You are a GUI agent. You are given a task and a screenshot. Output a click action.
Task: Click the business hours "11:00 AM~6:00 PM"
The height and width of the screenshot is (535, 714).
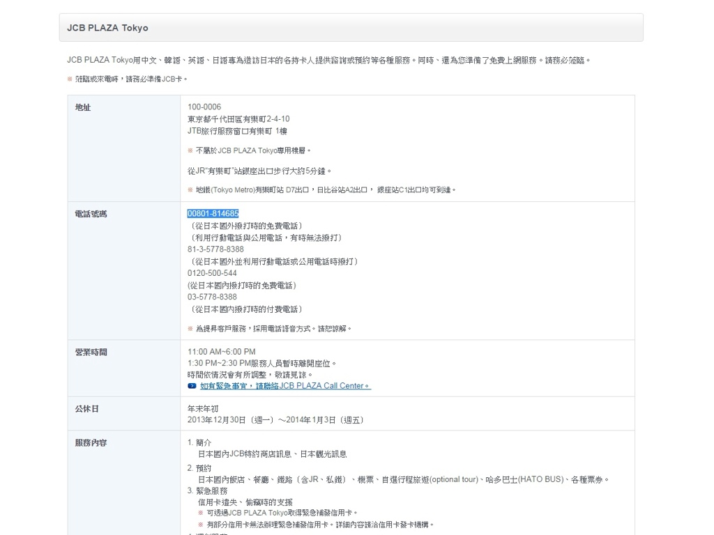click(x=221, y=352)
